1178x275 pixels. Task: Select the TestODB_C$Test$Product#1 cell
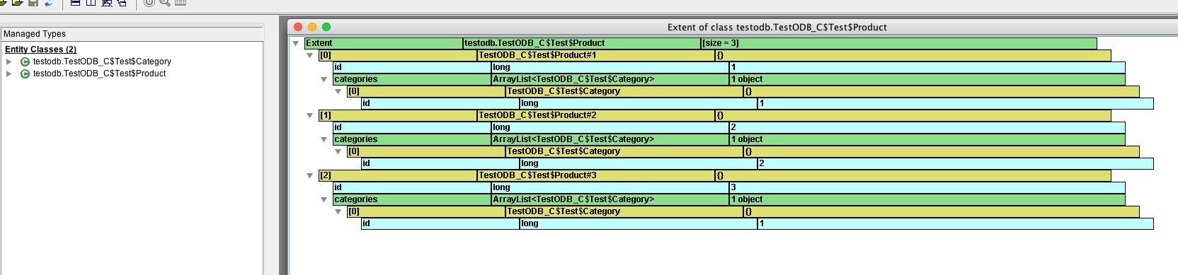click(x=596, y=55)
